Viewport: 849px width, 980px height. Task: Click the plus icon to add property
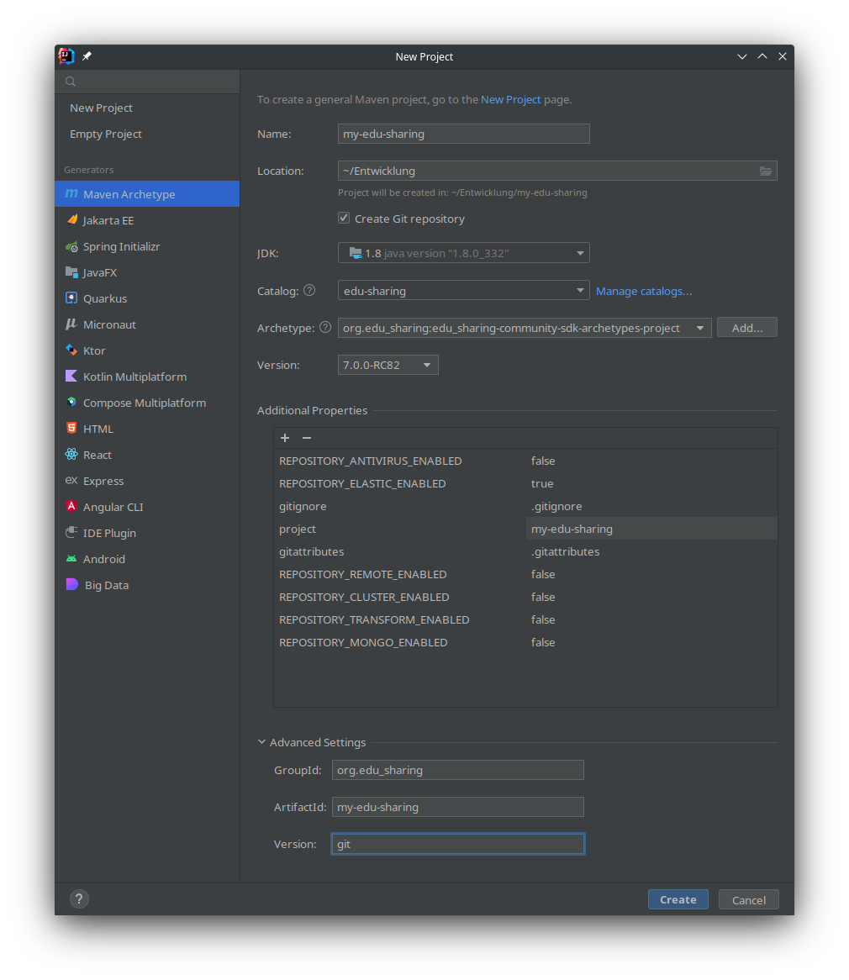point(285,439)
